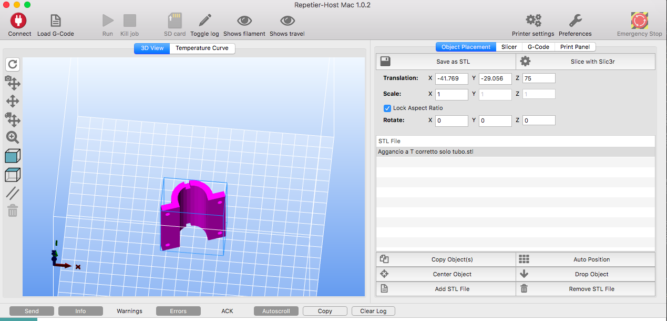667x321 pixels.
Task: Select the move object tool
Action: coord(13,119)
